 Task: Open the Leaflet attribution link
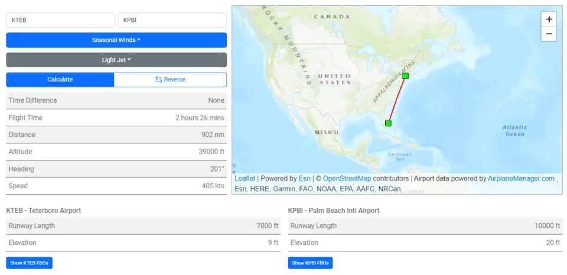point(245,179)
